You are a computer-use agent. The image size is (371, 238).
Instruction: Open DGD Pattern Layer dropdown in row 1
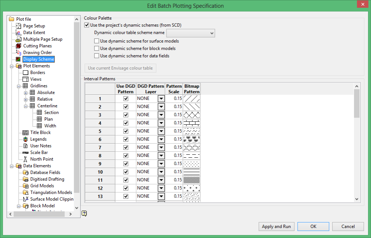pos(161,98)
